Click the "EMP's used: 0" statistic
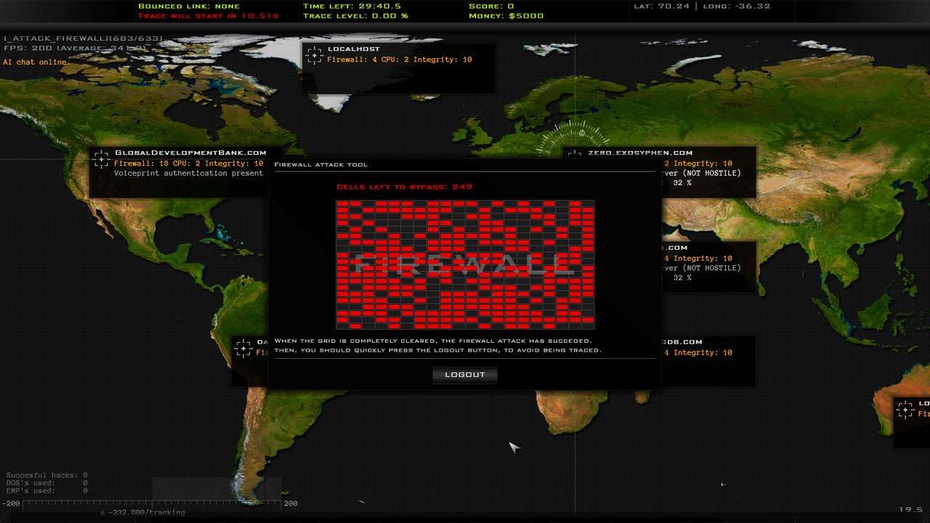Image resolution: width=930 pixels, height=523 pixels. point(46,491)
